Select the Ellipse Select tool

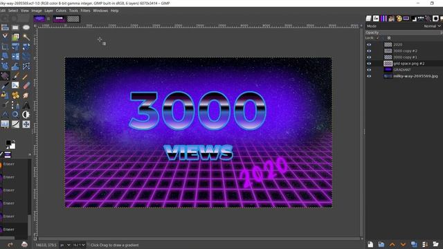[26, 28]
